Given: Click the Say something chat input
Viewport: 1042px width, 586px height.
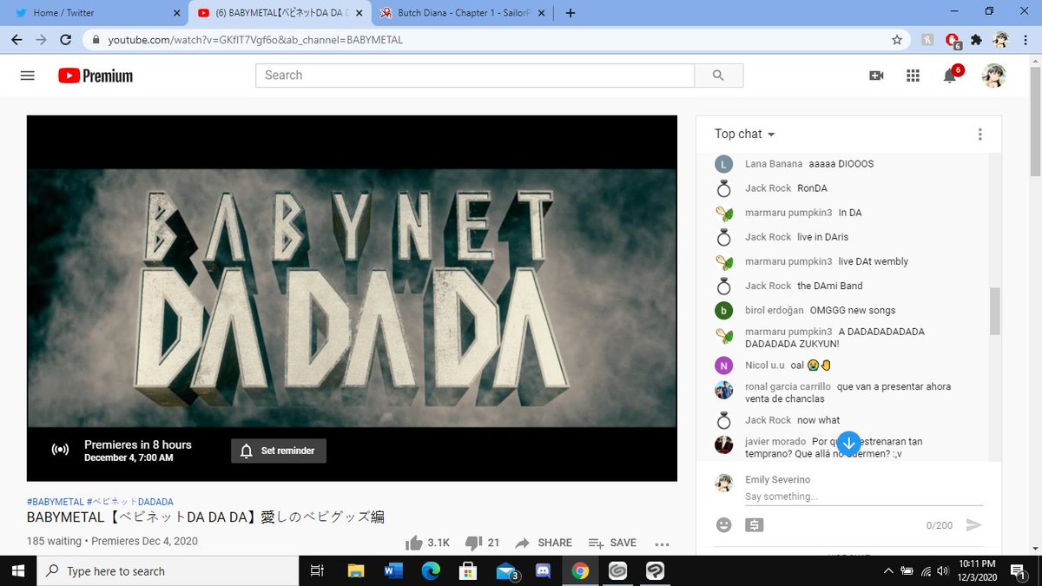Looking at the screenshot, I should click(x=864, y=497).
